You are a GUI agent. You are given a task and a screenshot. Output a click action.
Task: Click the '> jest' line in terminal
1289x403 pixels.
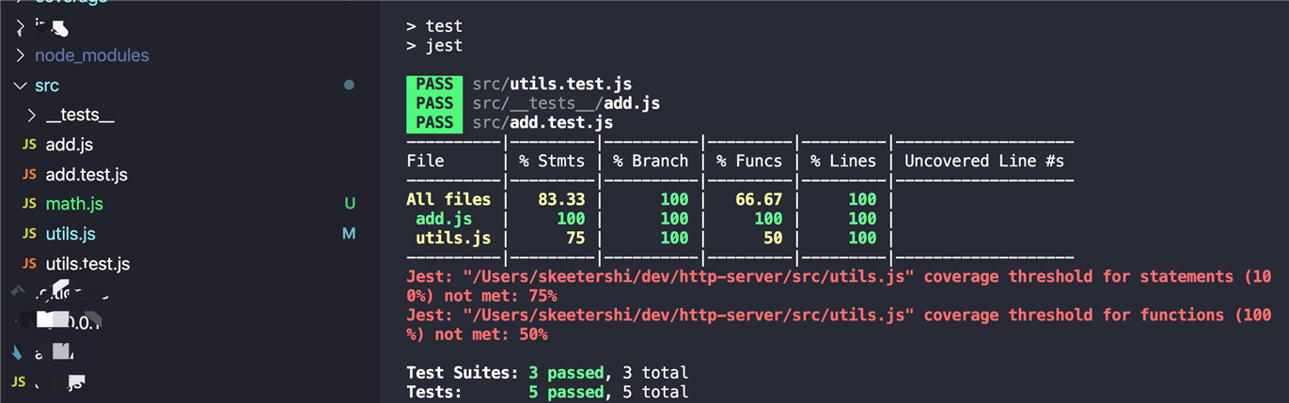point(434,45)
